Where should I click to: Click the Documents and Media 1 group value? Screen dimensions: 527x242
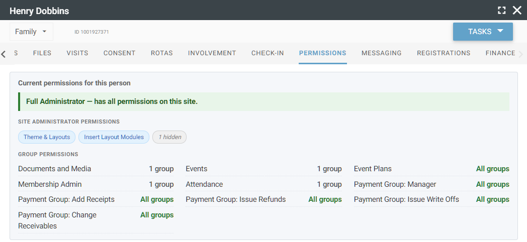click(161, 169)
